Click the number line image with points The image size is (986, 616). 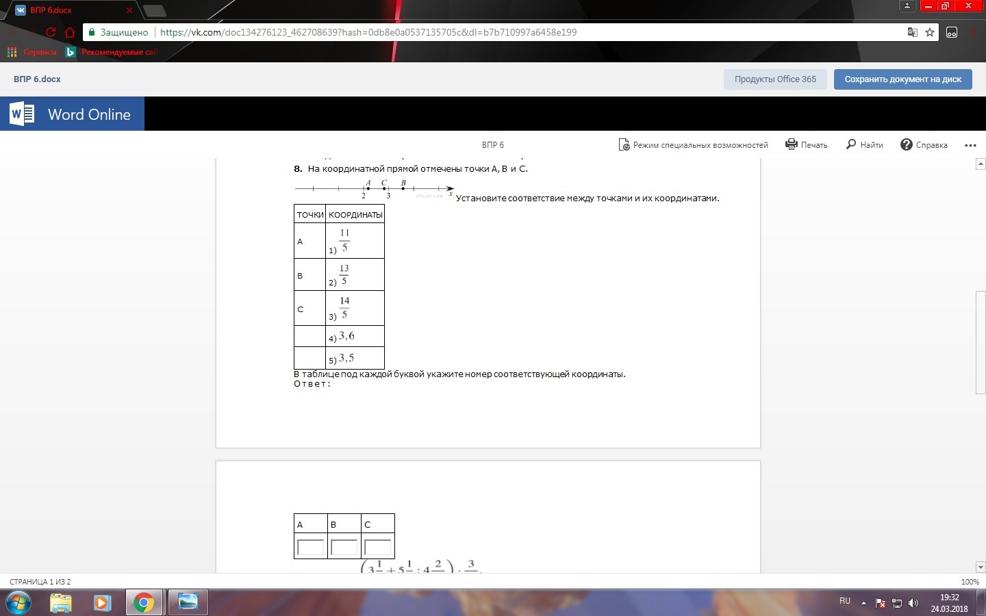point(374,189)
